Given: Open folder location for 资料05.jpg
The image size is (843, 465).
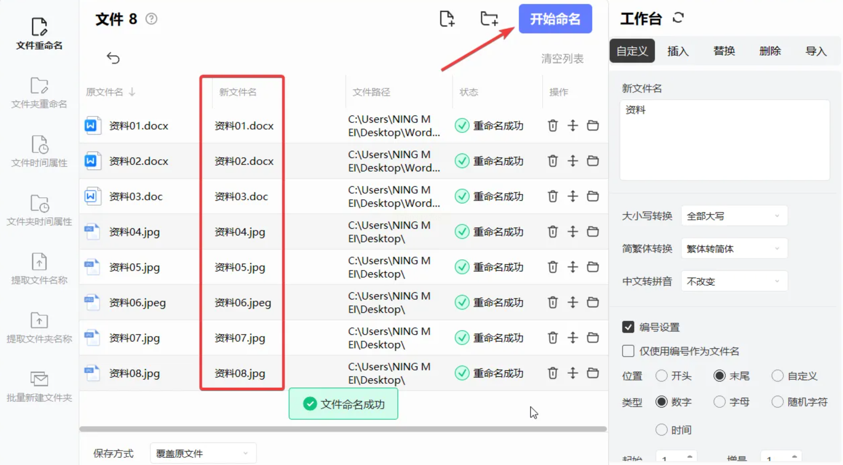Looking at the screenshot, I should [593, 267].
